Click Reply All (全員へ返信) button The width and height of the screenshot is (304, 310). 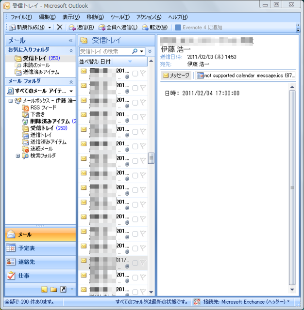point(118,27)
